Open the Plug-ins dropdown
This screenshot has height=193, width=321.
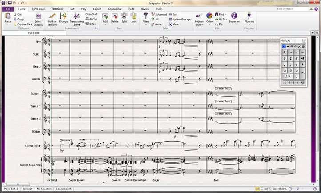[x=249, y=19]
